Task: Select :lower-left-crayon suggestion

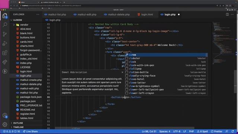Action: tap(166, 93)
